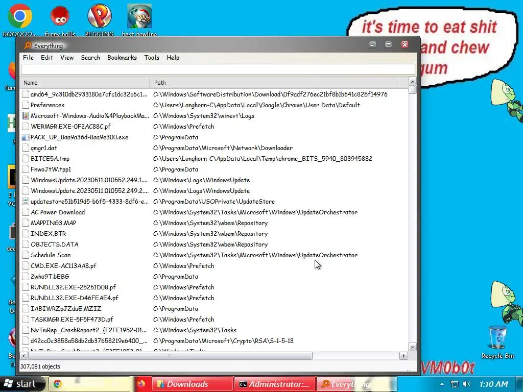523x392 pixels.
Task: Click the icon of updatestore51b519d5 file
Action: pyautogui.click(x=26, y=201)
